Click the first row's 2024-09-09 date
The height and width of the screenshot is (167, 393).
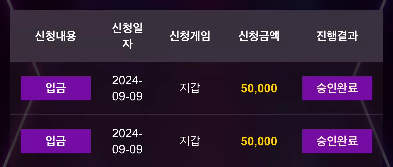tap(127, 88)
